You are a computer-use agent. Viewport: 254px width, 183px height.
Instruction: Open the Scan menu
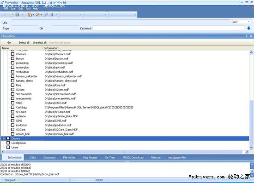click(x=13, y=9)
